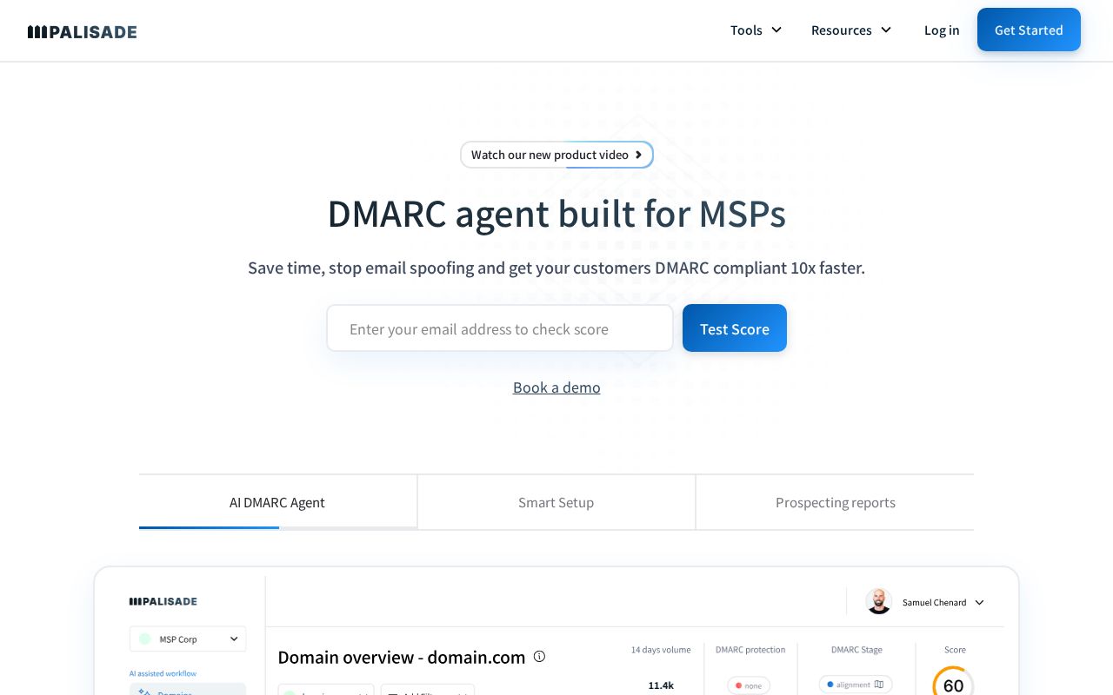This screenshot has height=695, width=1113.
Task: Click the arrow icon on the product video banner
Action: click(x=638, y=155)
